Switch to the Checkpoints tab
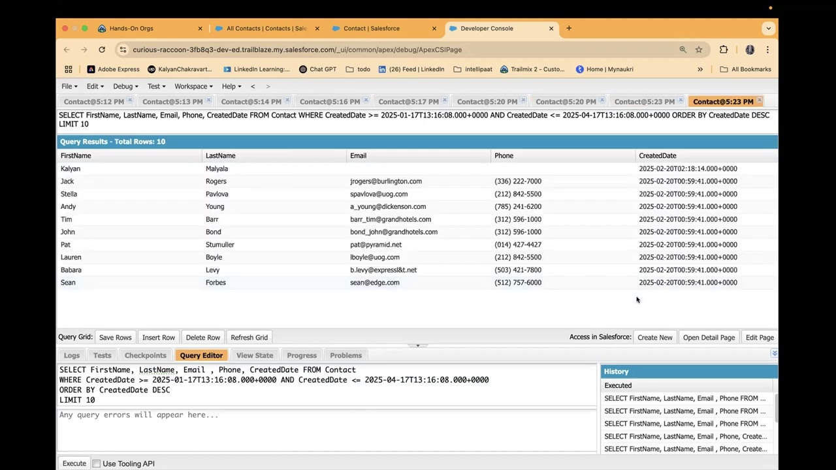 coord(145,355)
